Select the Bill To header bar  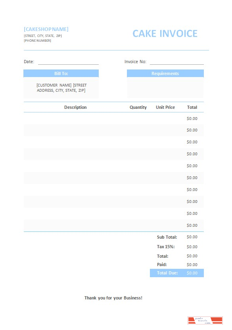click(x=61, y=73)
